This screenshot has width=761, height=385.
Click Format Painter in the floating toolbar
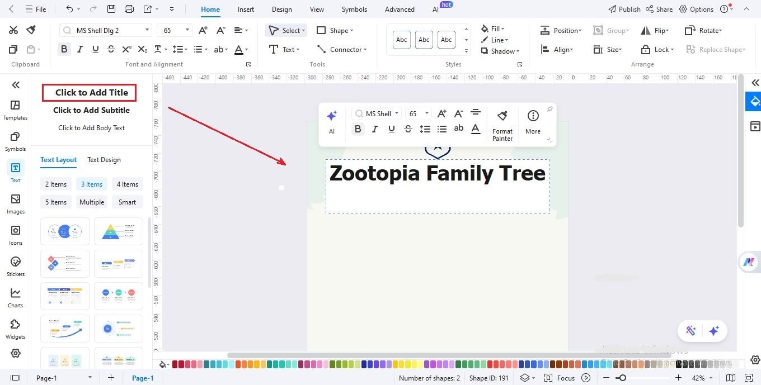click(x=502, y=125)
